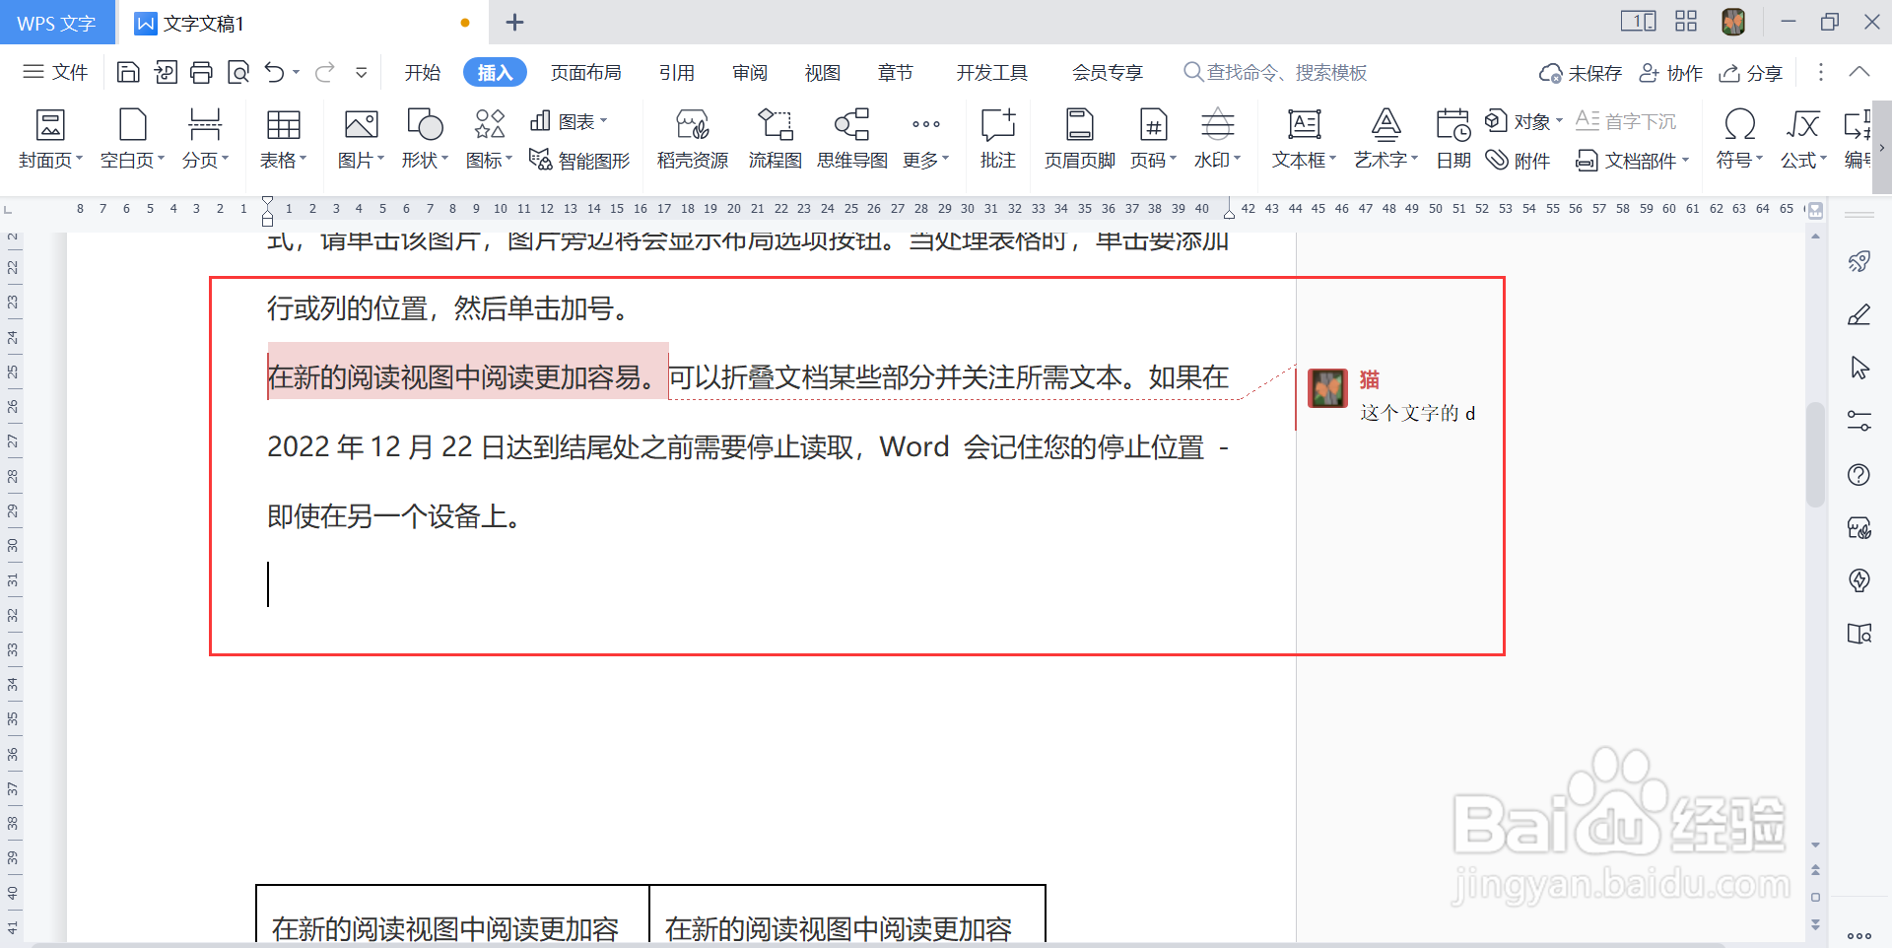The image size is (1892, 948).
Task: Open the 开发工具 tab
Action: [992, 72]
